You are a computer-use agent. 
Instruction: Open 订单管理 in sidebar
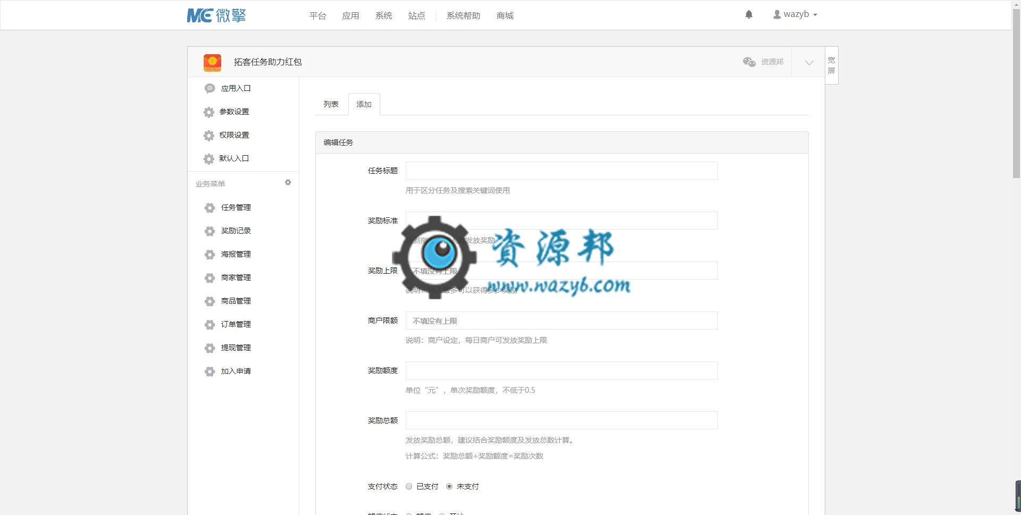coord(236,324)
